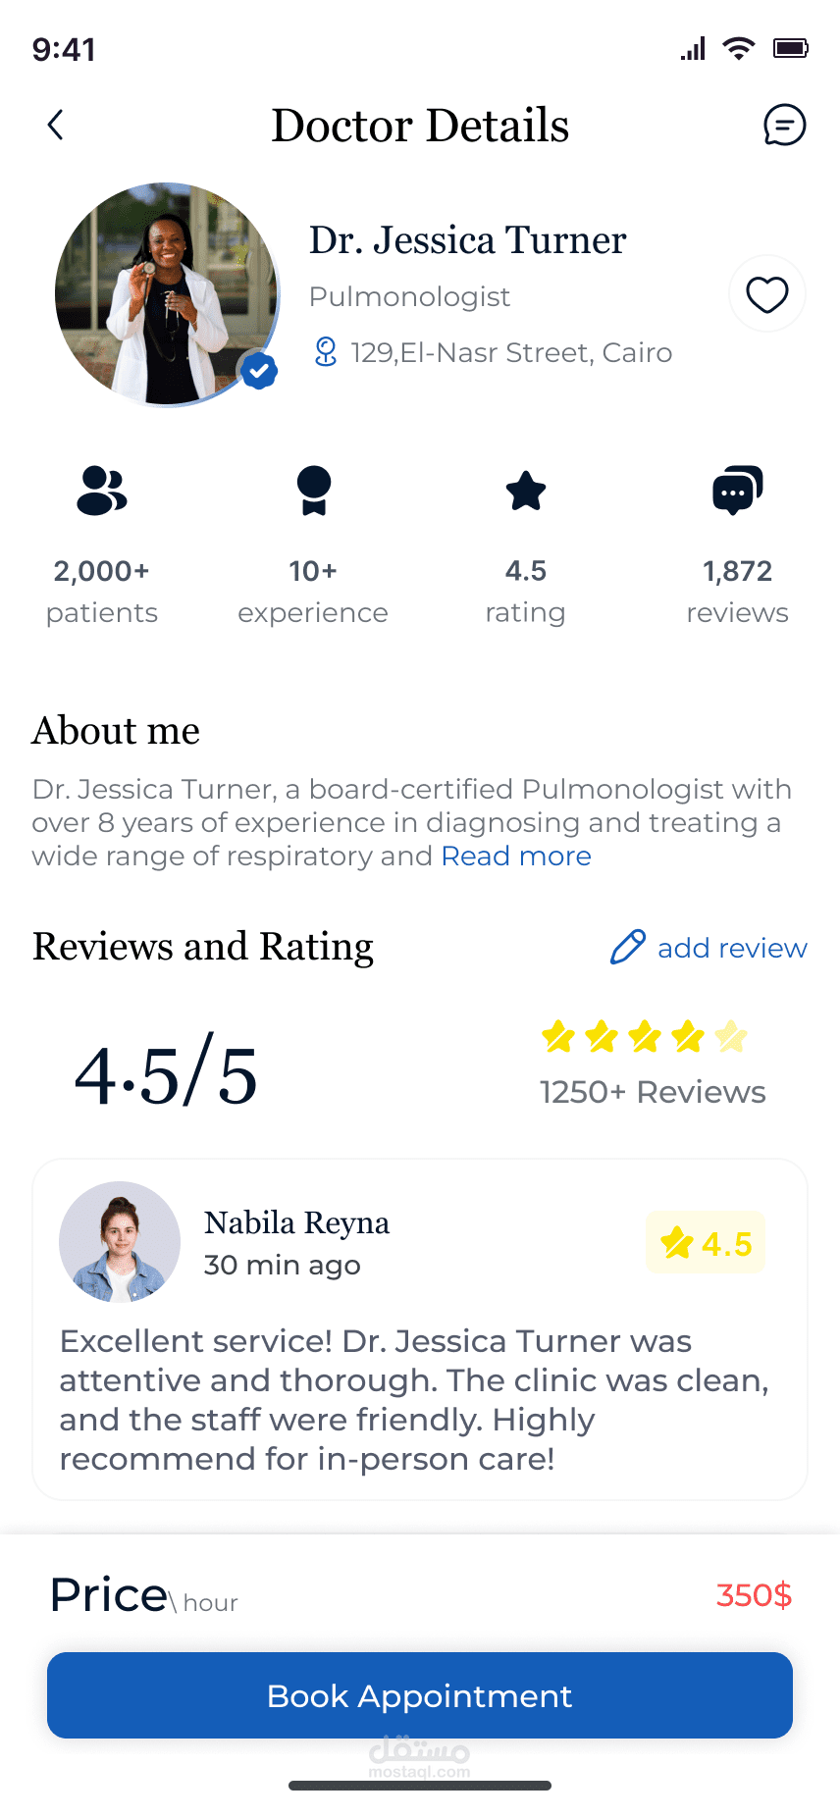Tap the black star rating icon
Image resolution: width=840 pixels, height=1817 pixels.
coord(526,491)
